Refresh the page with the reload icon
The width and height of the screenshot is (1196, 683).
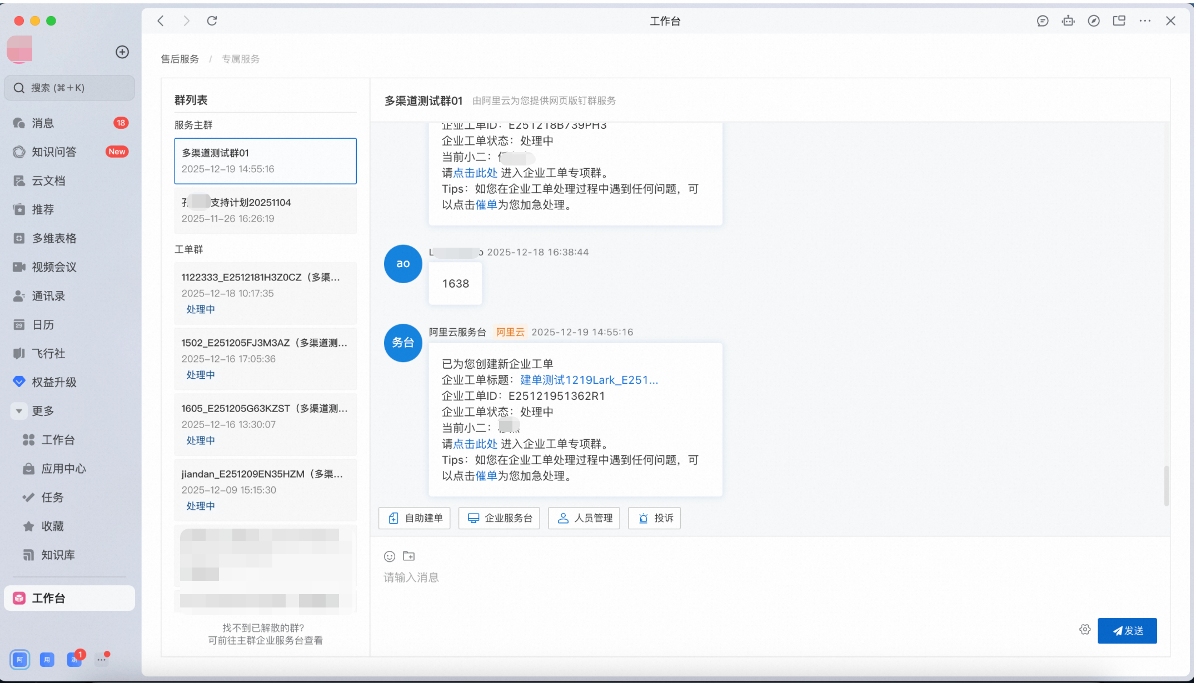pos(212,21)
